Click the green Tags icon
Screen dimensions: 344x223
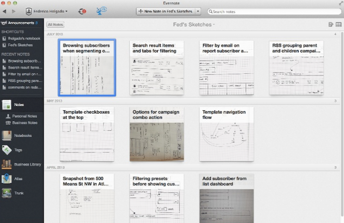(x=6, y=150)
